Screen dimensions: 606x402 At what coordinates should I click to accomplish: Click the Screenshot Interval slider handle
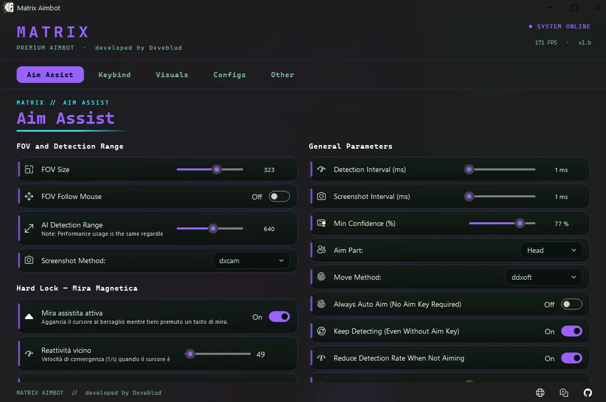tap(469, 196)
